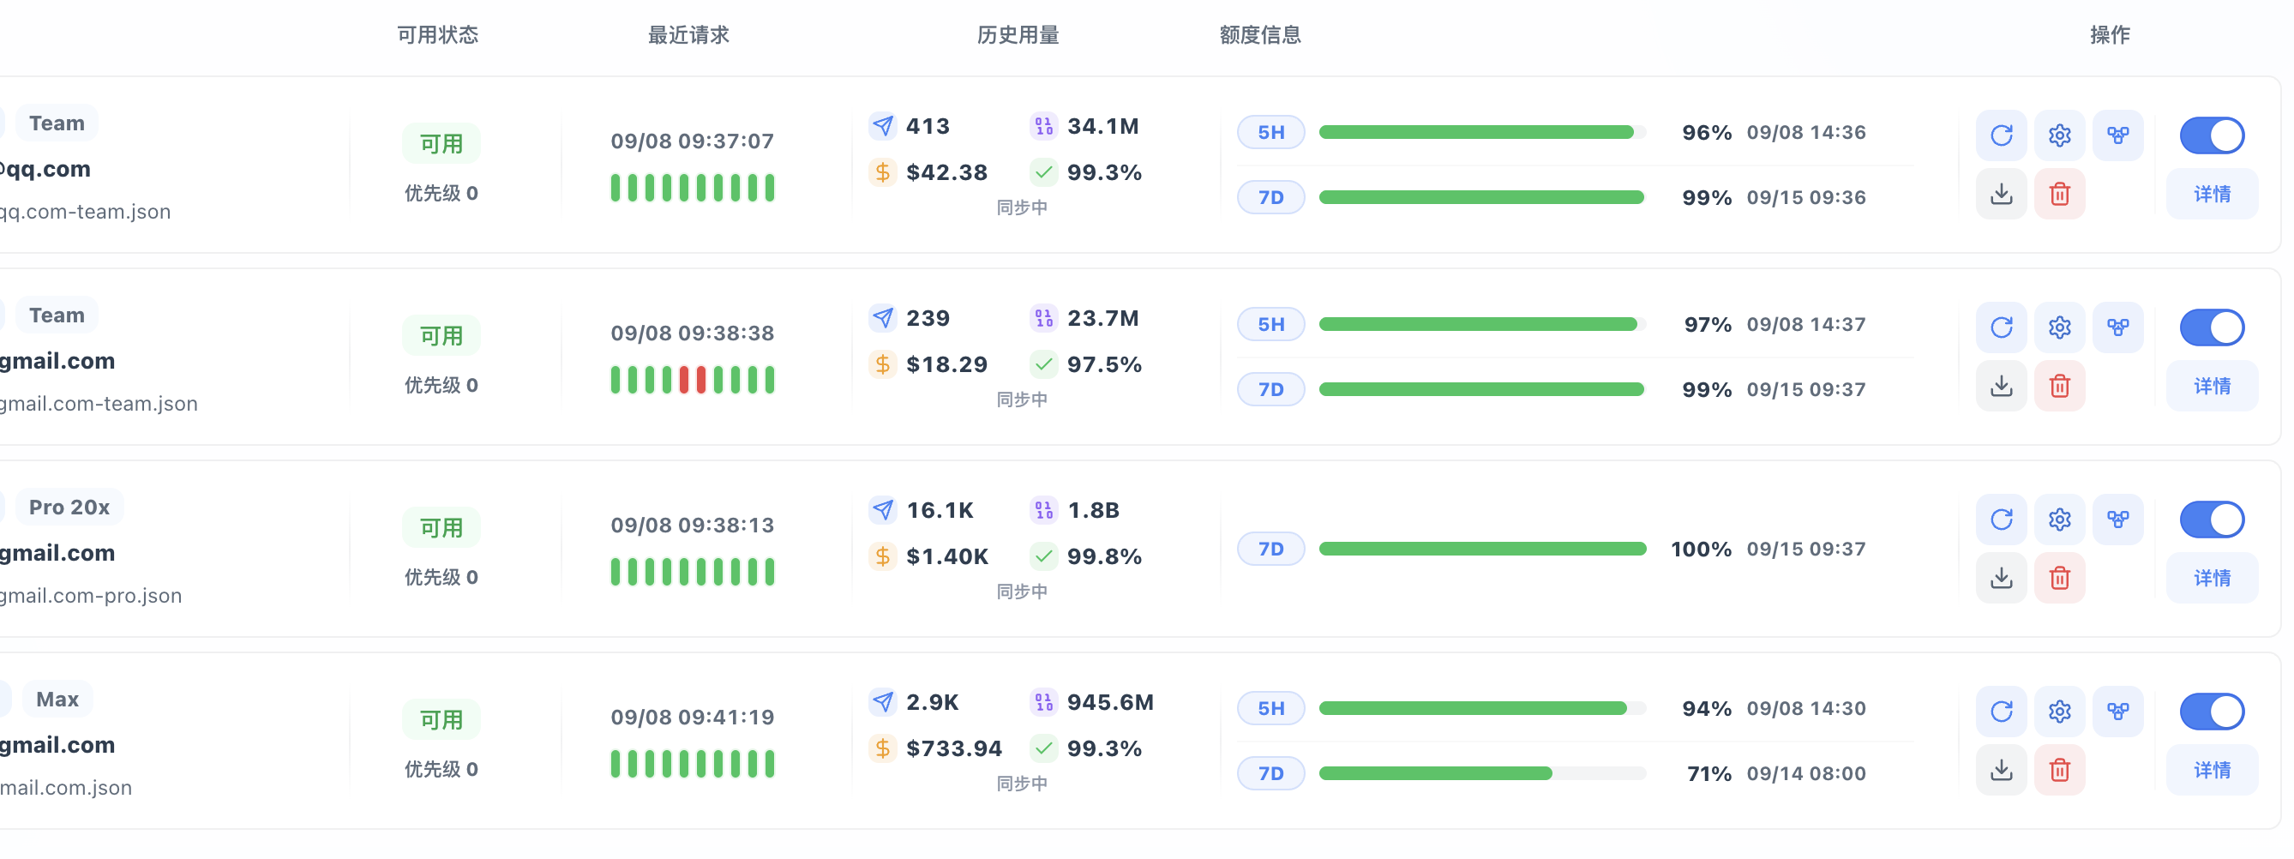View 详情 of the Max account
2294x859 pixels.
[2211, 770]
